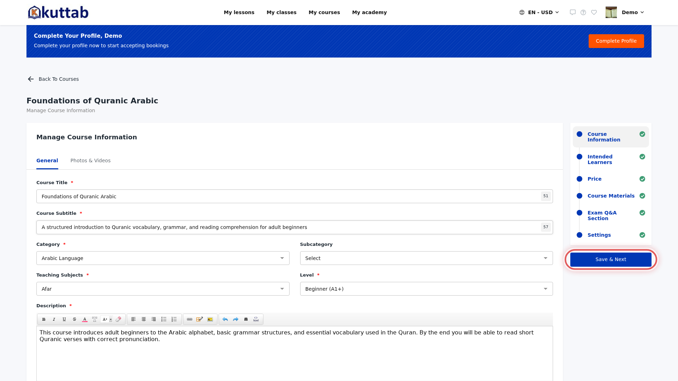This screenshot has height=381, width=678.
Task: Click the binoculars find icon
Action: [x=246, y=319]
